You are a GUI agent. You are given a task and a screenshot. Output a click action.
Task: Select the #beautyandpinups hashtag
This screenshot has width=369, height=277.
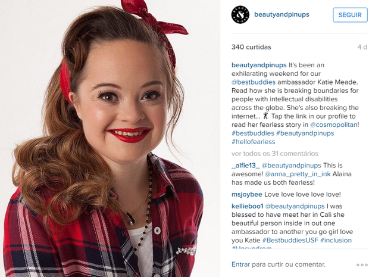305,133
